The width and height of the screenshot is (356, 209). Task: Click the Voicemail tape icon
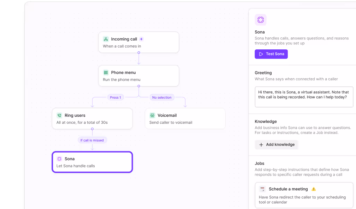click(152, 115)
